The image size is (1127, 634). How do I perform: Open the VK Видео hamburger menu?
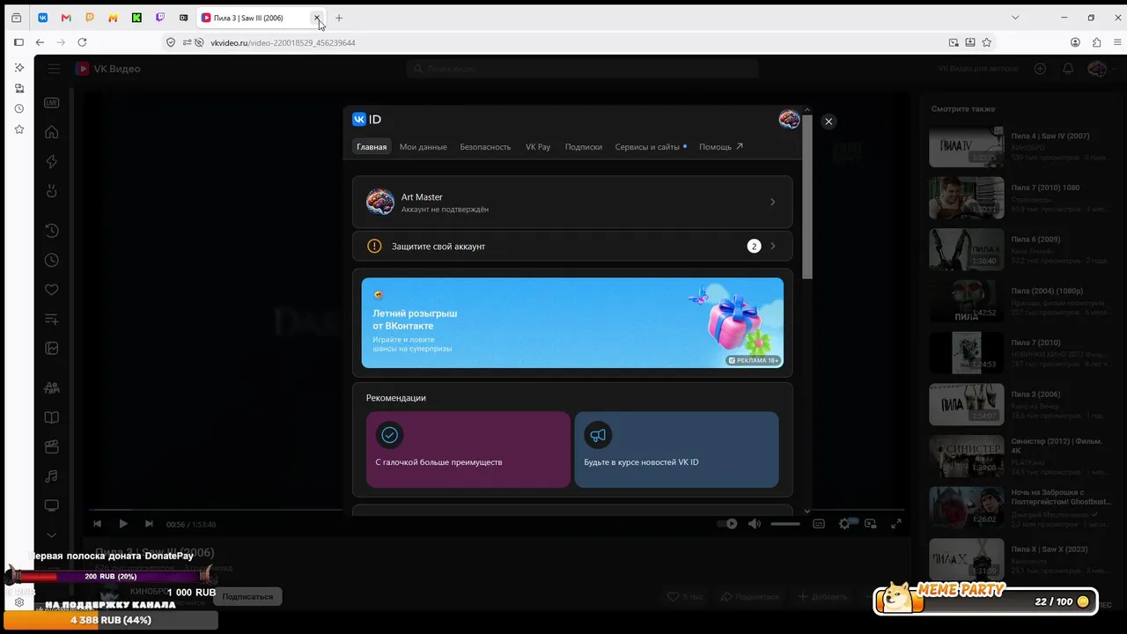point(55,69)
